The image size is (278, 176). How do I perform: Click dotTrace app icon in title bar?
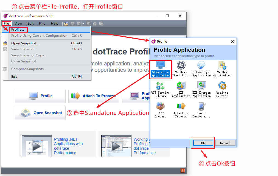(x=6, y=16)
